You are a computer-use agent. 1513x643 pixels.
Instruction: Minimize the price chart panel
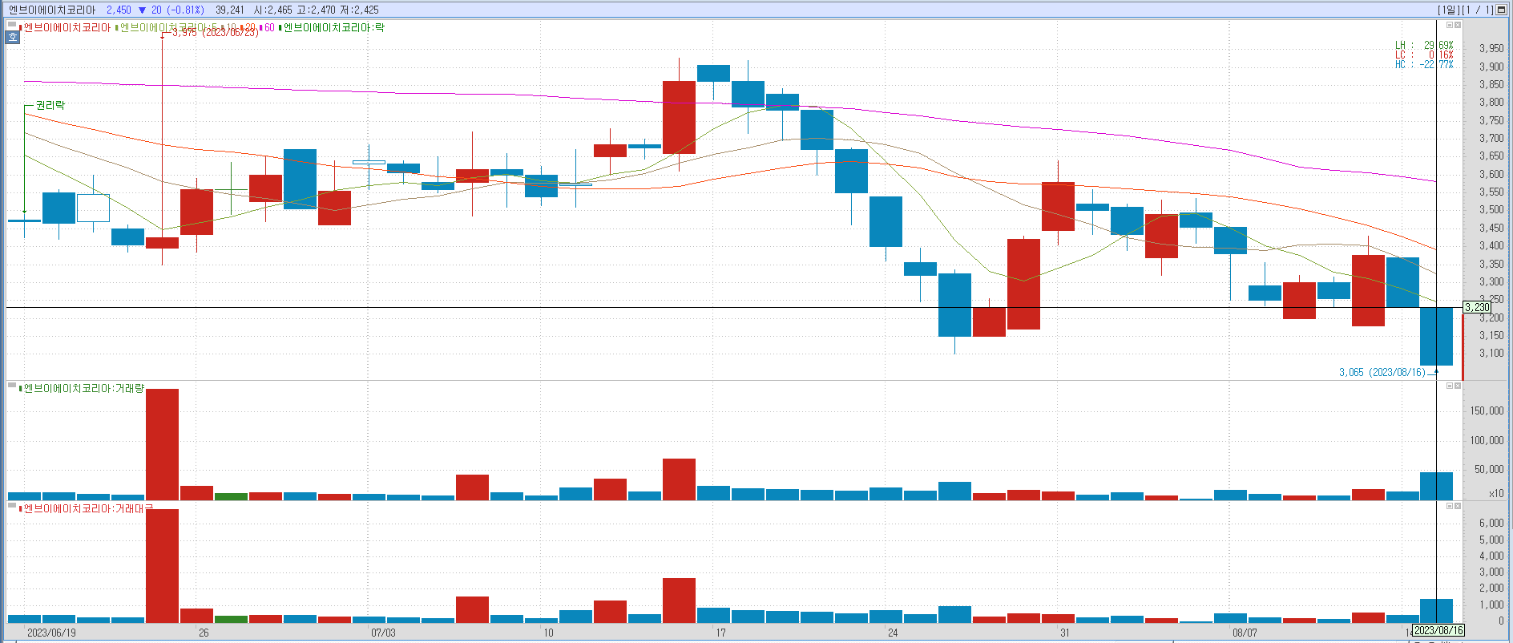click(x=1449, y=25)
